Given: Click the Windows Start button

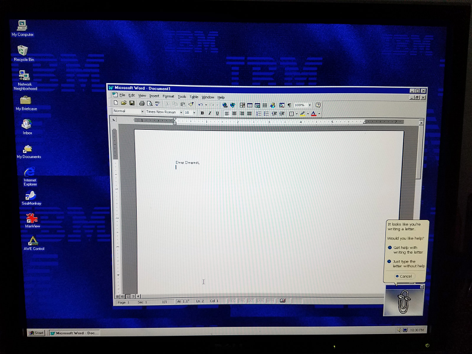Looking at the screenshot, I should coord(36,333).
